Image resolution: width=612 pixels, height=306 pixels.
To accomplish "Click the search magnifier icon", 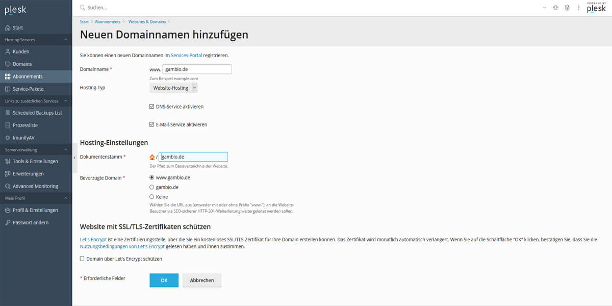I will [x=83, y=8].
